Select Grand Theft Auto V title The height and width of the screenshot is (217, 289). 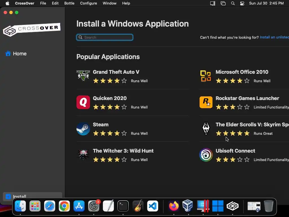(116, 72)
